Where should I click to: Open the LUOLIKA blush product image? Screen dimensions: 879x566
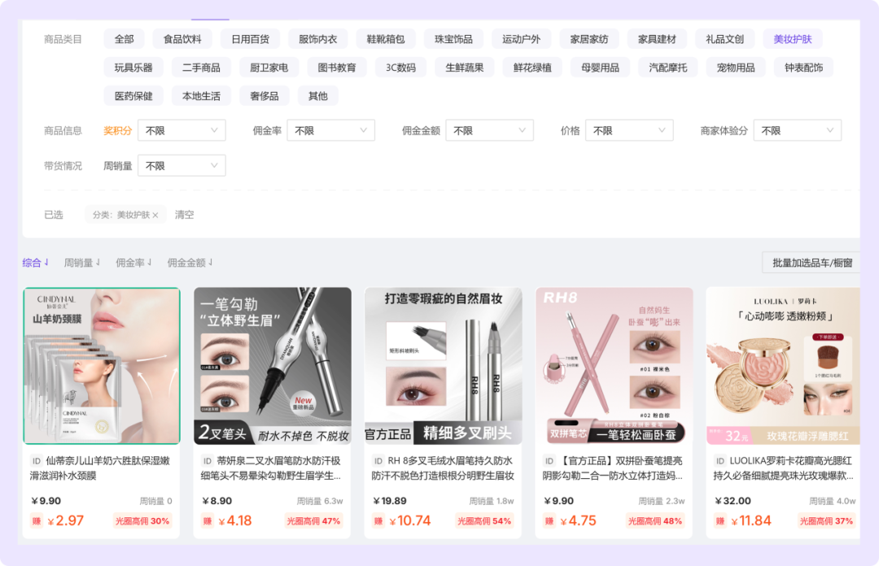(783, 366)
